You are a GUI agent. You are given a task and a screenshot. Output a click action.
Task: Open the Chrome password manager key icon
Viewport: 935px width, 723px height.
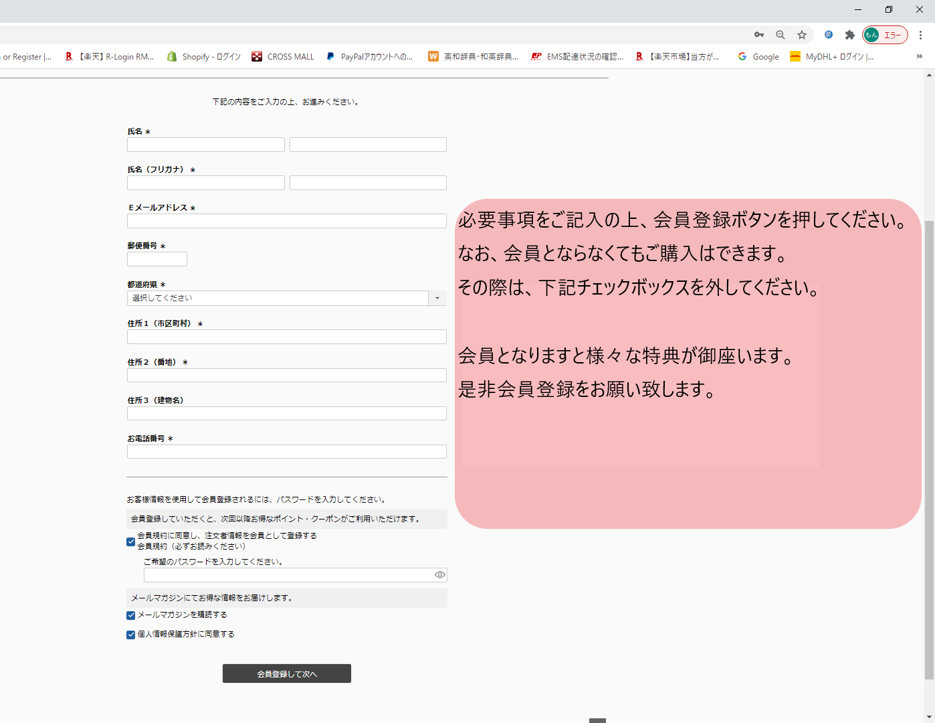coord(758,34)
